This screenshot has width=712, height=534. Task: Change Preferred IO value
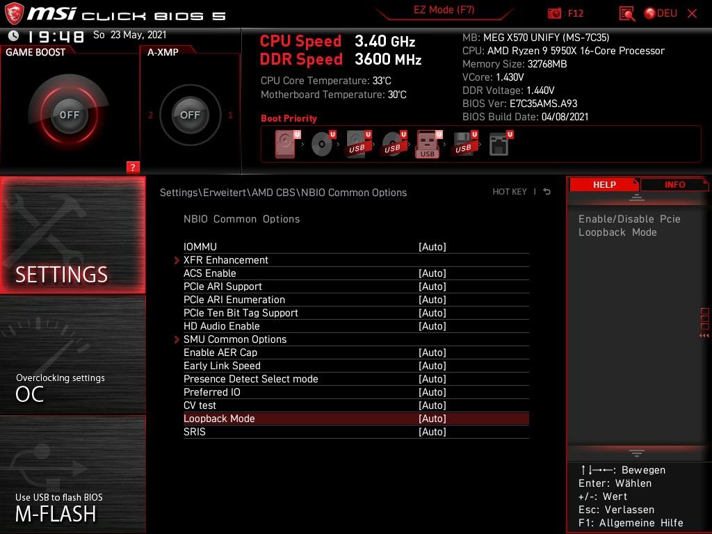(x=432, y=392)
